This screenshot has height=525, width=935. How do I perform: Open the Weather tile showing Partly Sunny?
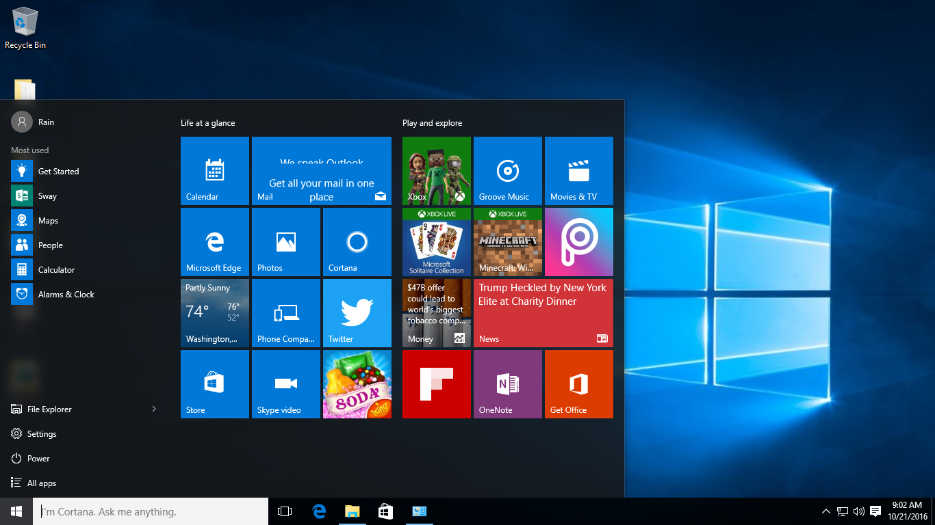pyautogui.click(x=215, y=313)
